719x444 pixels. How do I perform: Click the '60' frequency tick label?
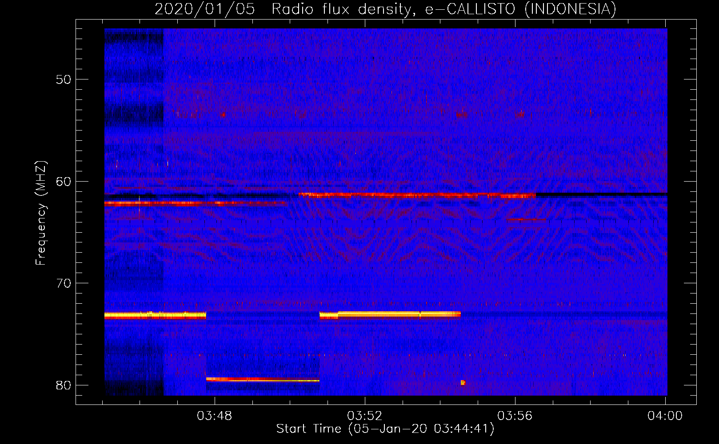[x=64, y=181]
